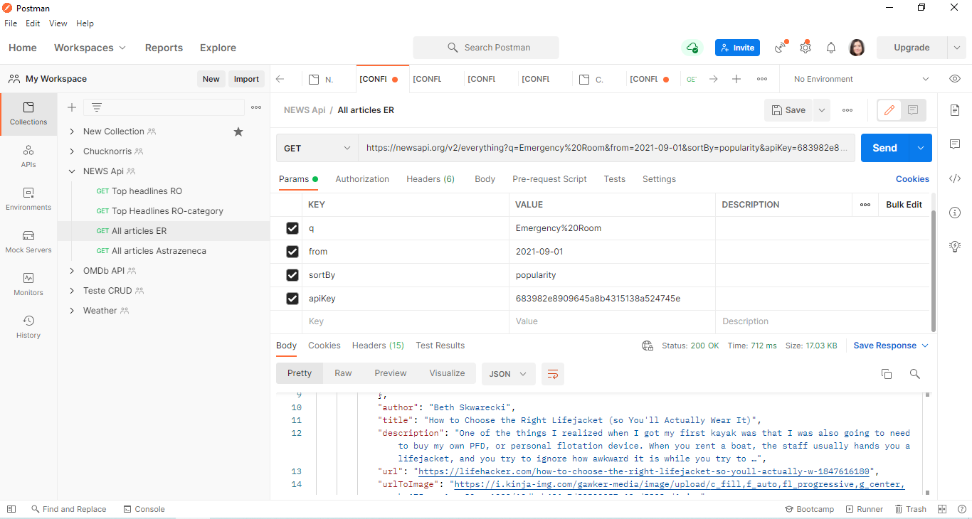Collapse the NEWS Api collection

coord(72,171)
